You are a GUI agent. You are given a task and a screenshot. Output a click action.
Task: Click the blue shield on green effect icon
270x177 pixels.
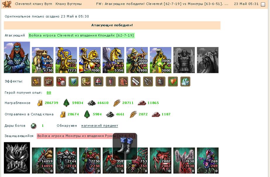click(x=73, y=81)
